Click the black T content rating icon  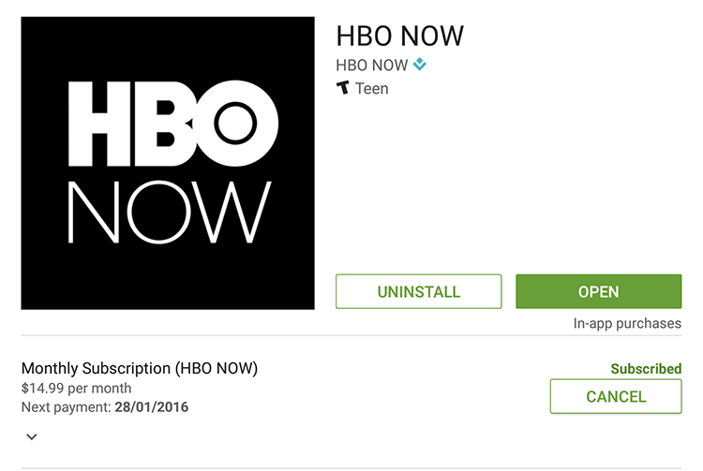click(x=343, y=87)
